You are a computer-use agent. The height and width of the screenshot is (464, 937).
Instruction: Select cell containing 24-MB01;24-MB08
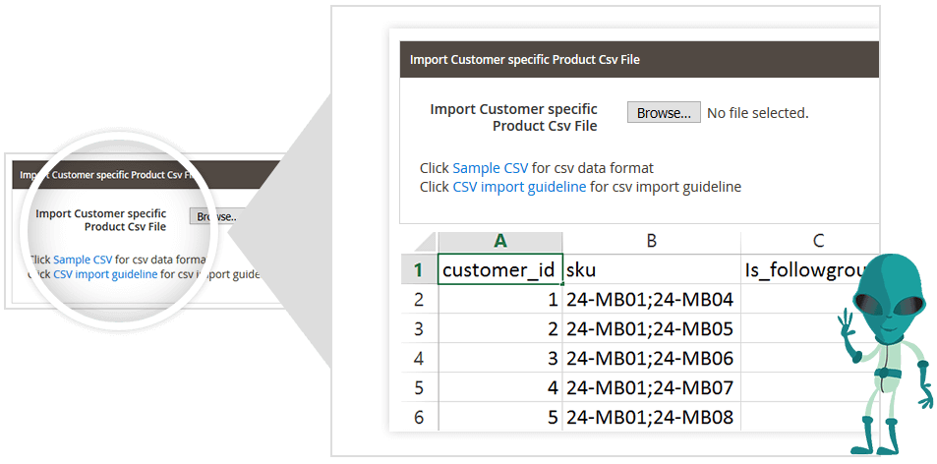[x=651, y=417]
